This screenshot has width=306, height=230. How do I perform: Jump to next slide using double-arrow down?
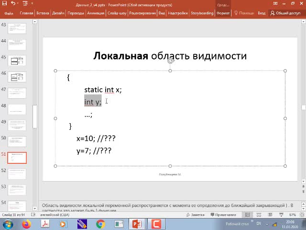[x=303, y=192]
